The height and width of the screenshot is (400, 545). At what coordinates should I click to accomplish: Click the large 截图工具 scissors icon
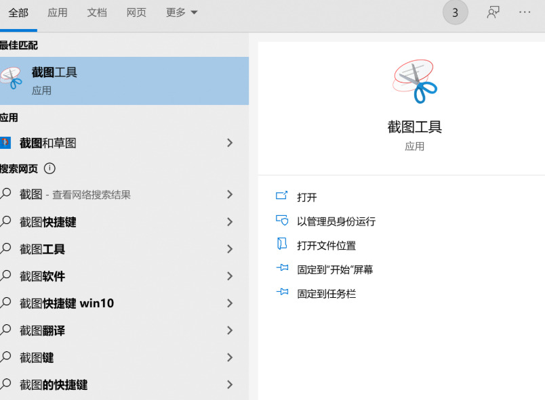coord(414,81)
